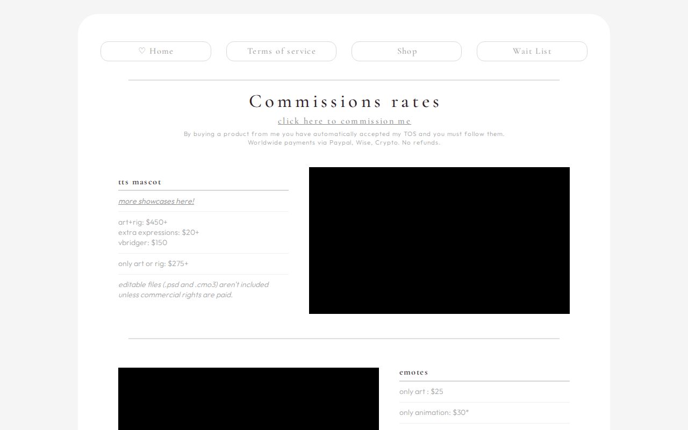Select the "tts mascot" section heading

[140, 182]
